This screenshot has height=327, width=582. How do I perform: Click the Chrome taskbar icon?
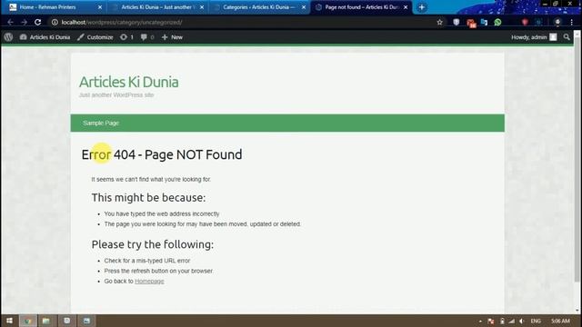(x=28, y=321)
